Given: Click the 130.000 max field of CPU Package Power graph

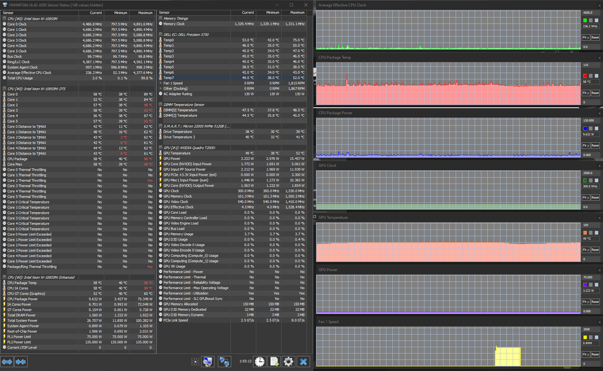Looking at the screenshot, I should click(x=591, y=121).
